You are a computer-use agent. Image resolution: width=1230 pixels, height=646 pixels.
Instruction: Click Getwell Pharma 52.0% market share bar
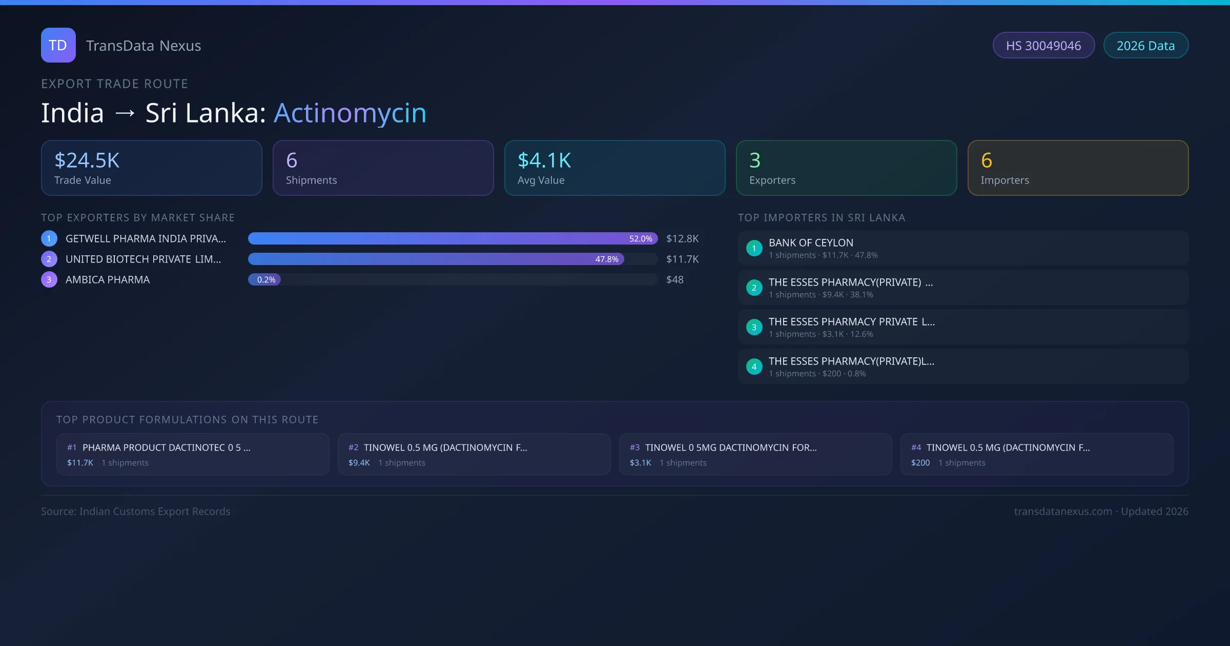pos(452,238)
